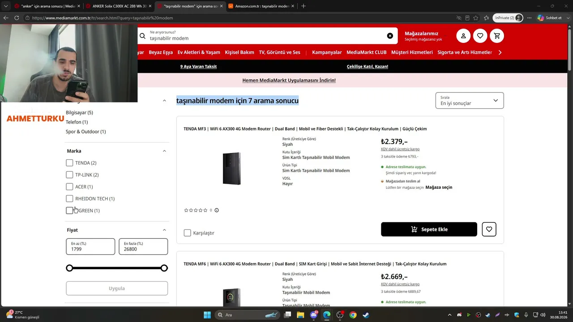Open the Çekilişe Katıl, Kazan! link
This screenshot has height=322, width=573.
[x=368, y=67]
